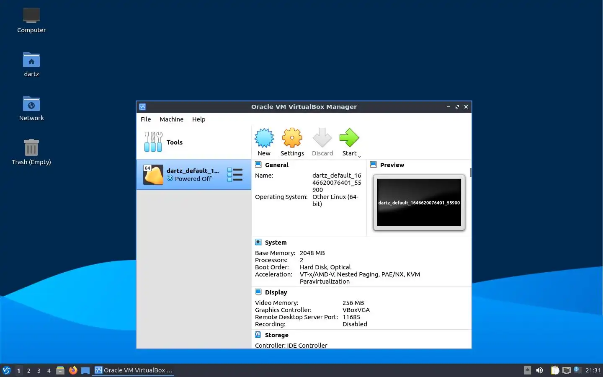Launch Firefox from the taskbar
603x377 pixels.
[x=73, y=370]
